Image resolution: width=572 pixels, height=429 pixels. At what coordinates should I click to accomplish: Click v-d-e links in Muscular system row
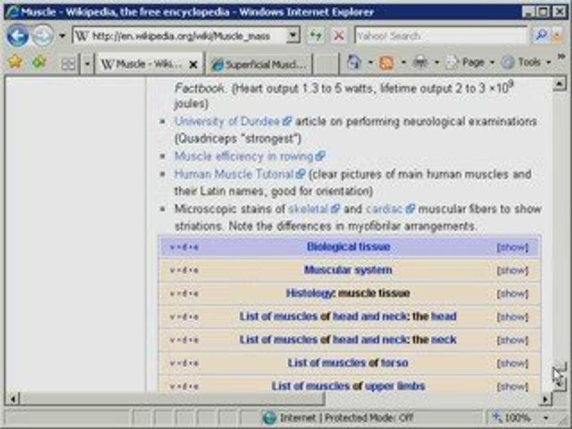click(x=184, y=271)
